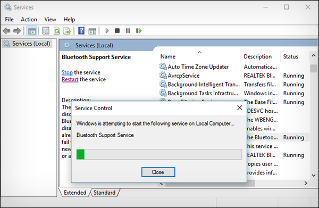This screenshot has width=319, height=208.
Task: Select Background Tasks Infrastru... service name
Action: [203, 93]
